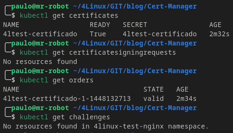Click the order name 4ltest-certificado-1-1448132713

(67, 98)
